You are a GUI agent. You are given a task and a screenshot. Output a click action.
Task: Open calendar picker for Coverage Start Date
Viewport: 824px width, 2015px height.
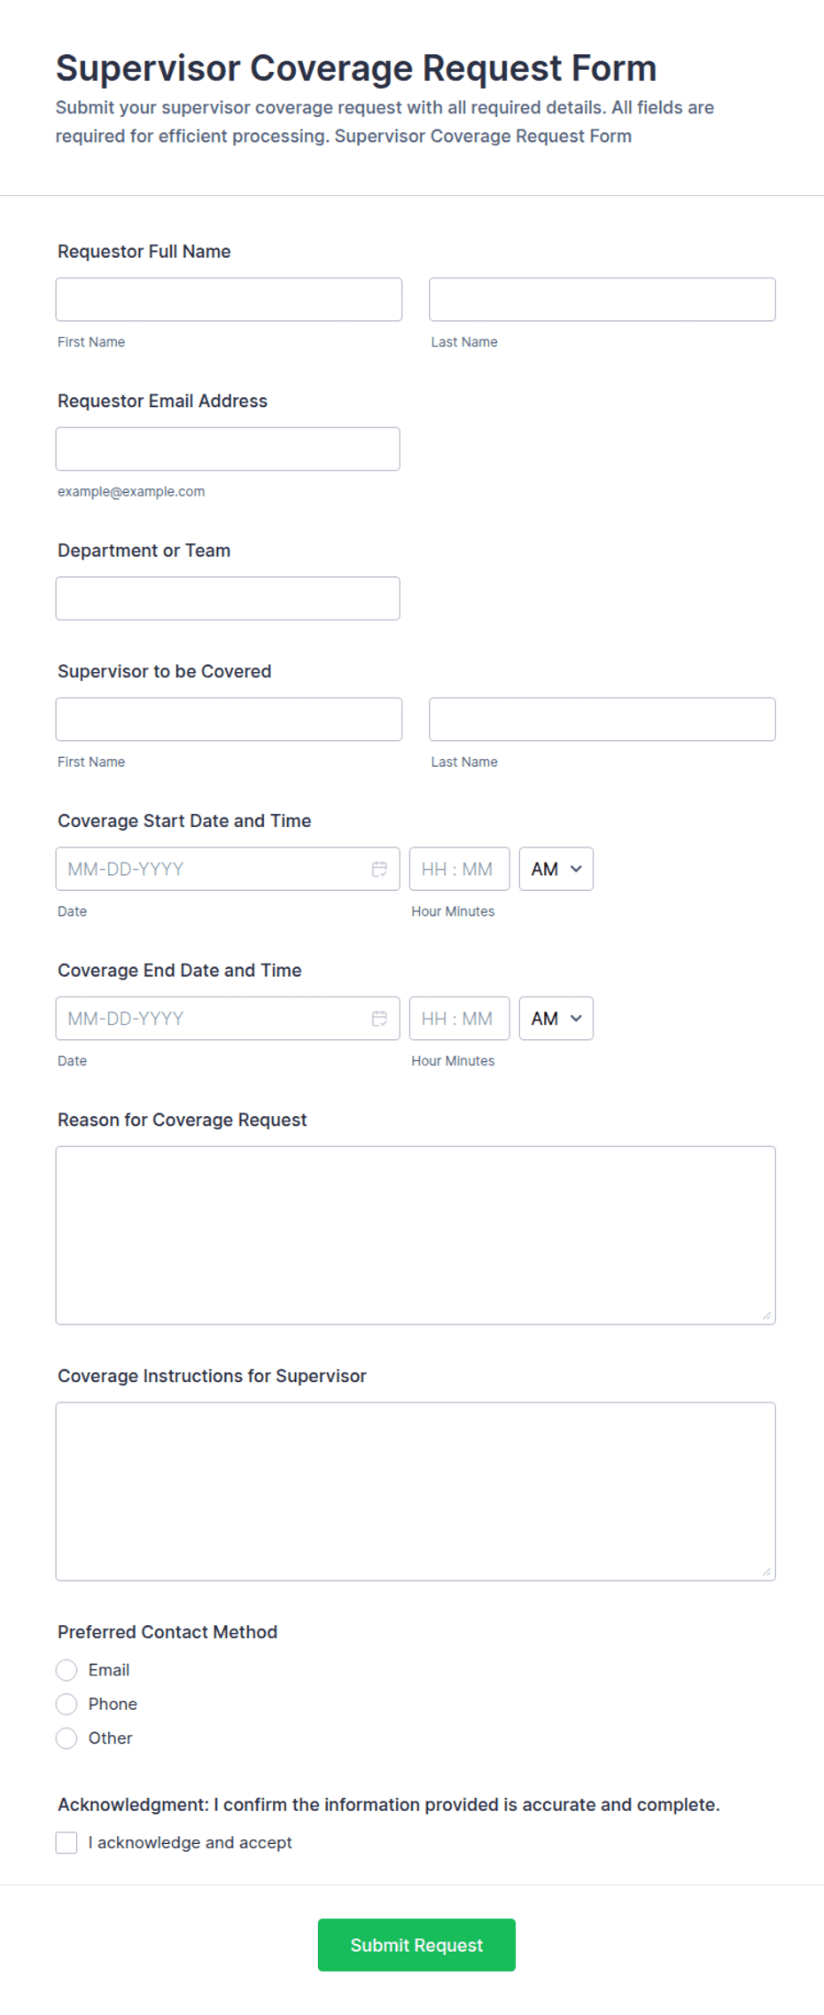click(x=379, y=869)
